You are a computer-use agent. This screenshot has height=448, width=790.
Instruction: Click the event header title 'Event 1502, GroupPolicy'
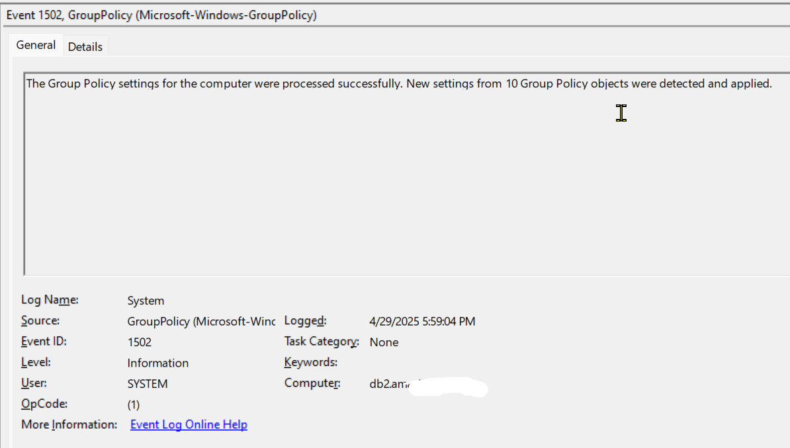161,15
